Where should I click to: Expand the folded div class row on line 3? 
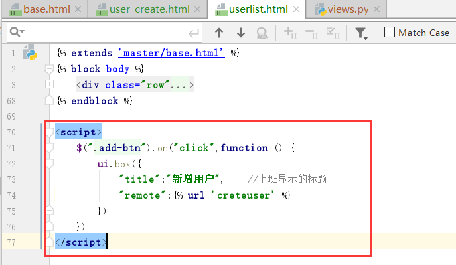click(49, 84)
